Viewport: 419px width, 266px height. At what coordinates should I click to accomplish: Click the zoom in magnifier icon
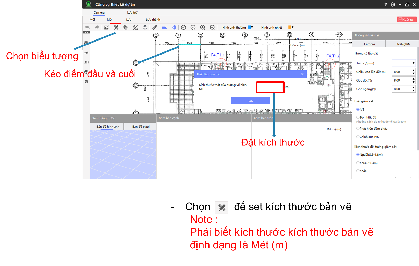pos(203,28)
